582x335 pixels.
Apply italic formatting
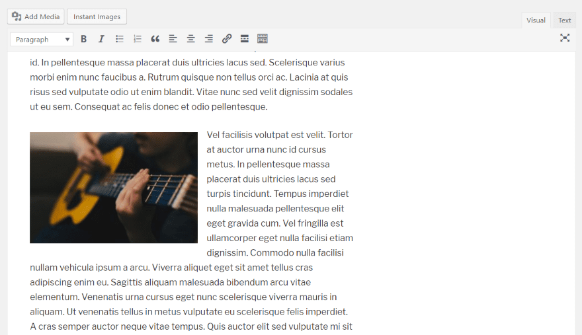101,39
